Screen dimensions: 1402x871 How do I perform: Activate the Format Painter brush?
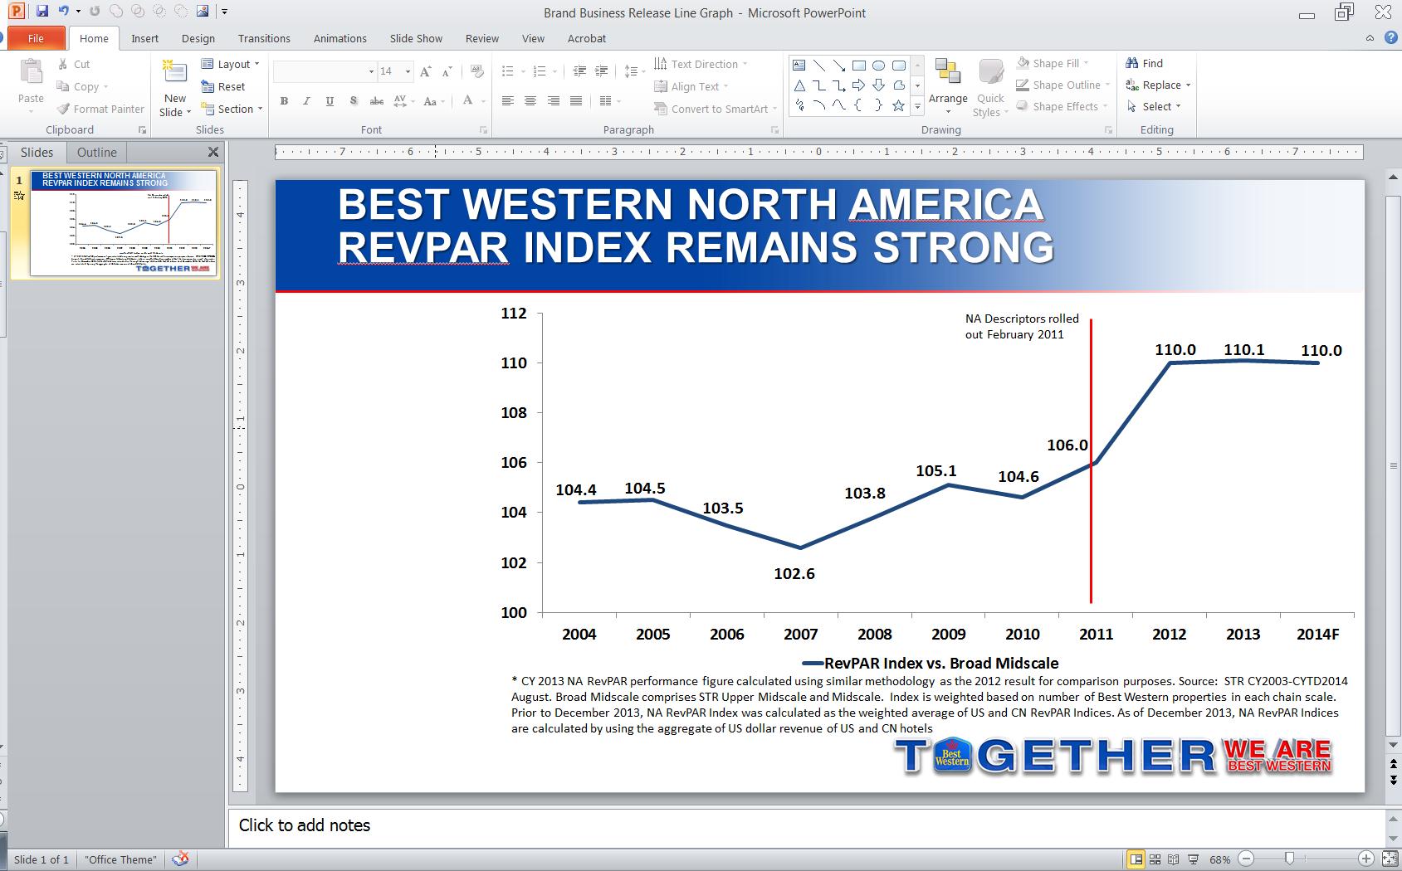(63, 109)
